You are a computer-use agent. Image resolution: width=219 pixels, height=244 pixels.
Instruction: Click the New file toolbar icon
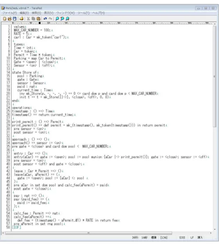click(5, 19)
